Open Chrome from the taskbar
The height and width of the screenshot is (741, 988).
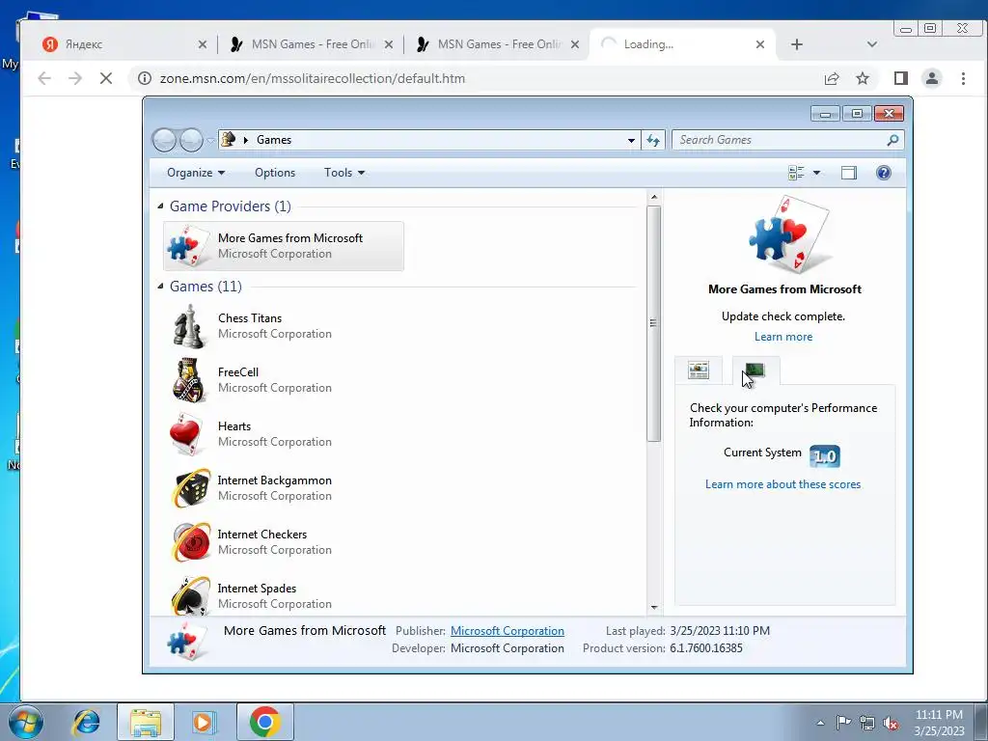[264, 722]
